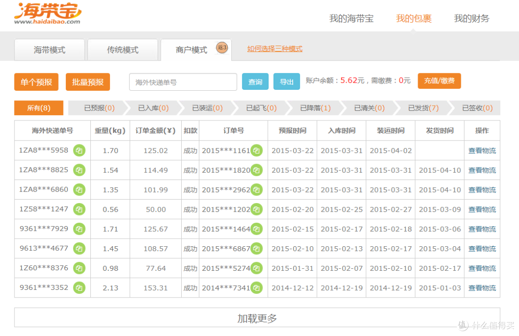Copy tracking number 1Z58***1247
The width and height of the screenshot is (519, 336).
[79, 209]
